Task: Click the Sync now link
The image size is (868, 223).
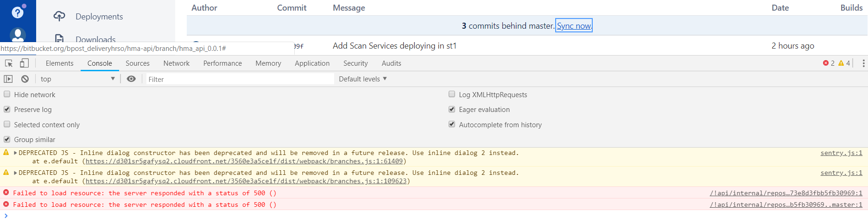Action: 574,26
